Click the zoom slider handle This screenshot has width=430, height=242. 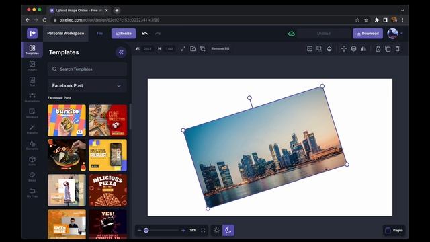point(146,230)
